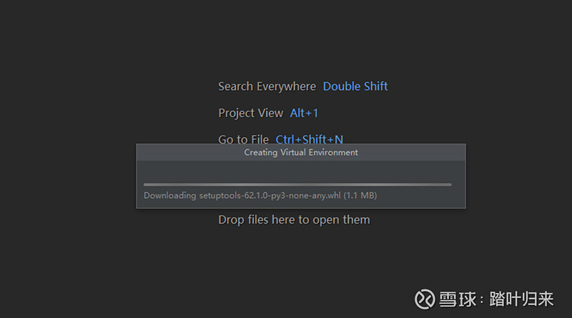Click the Xueqiu snowball logo icon

coord(425,299)
